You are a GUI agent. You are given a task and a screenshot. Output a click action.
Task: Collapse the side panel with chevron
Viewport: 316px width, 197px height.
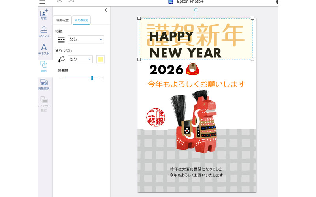106,10
